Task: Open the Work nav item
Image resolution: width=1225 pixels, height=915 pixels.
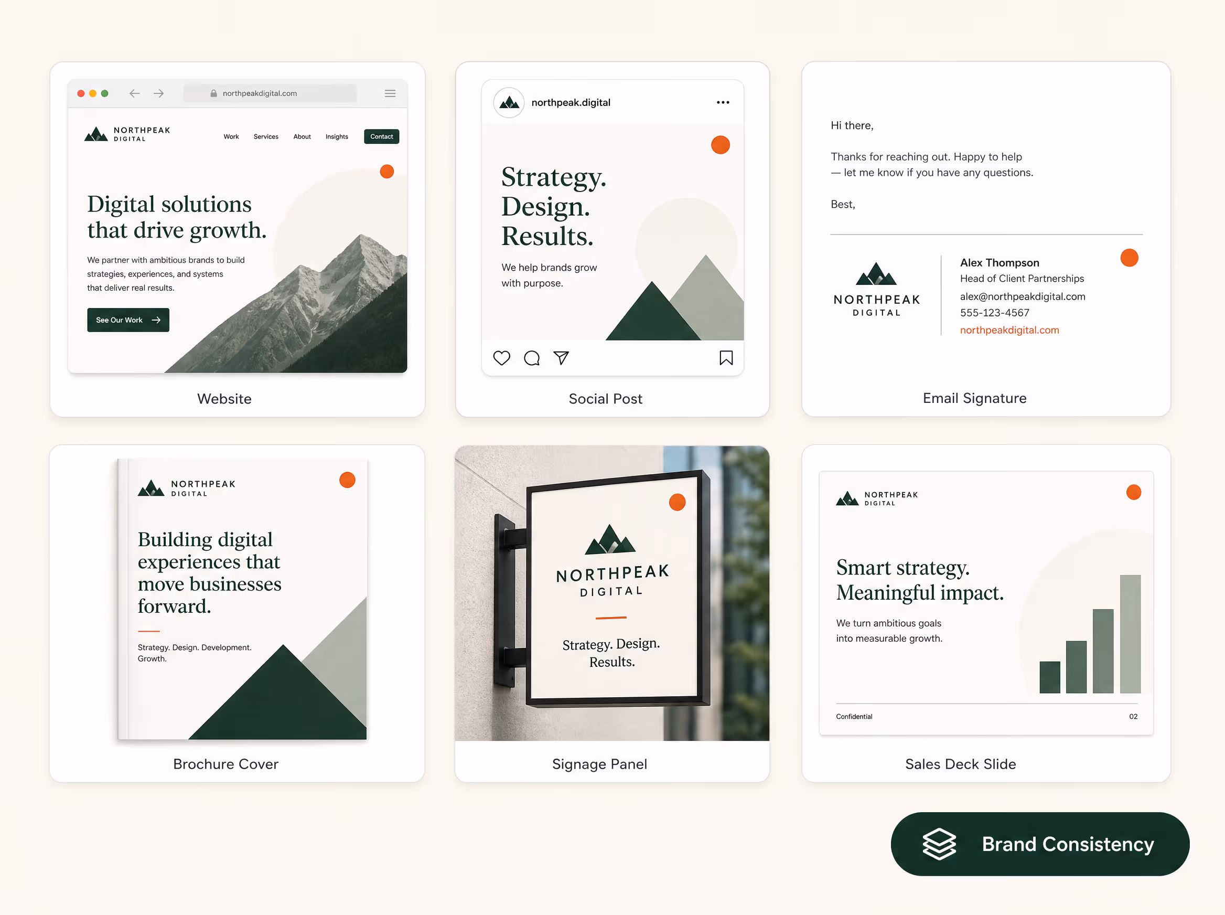Action: point(231,136)
